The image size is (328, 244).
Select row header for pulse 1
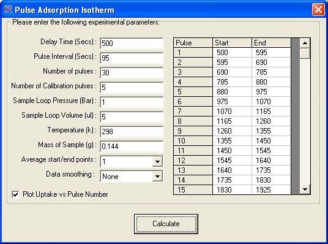point(193,52)
